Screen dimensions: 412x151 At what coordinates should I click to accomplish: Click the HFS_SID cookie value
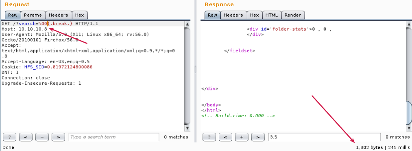[70, 67]
